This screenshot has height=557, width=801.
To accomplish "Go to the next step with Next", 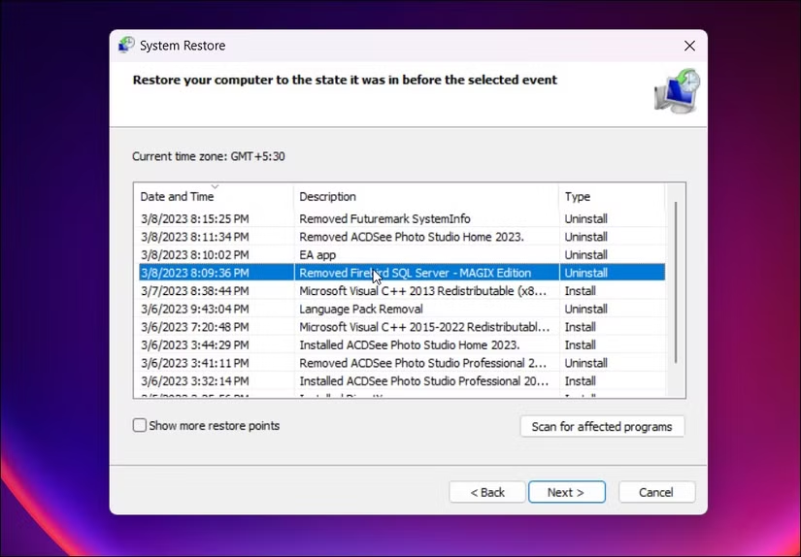I will [x=566, y=492].
